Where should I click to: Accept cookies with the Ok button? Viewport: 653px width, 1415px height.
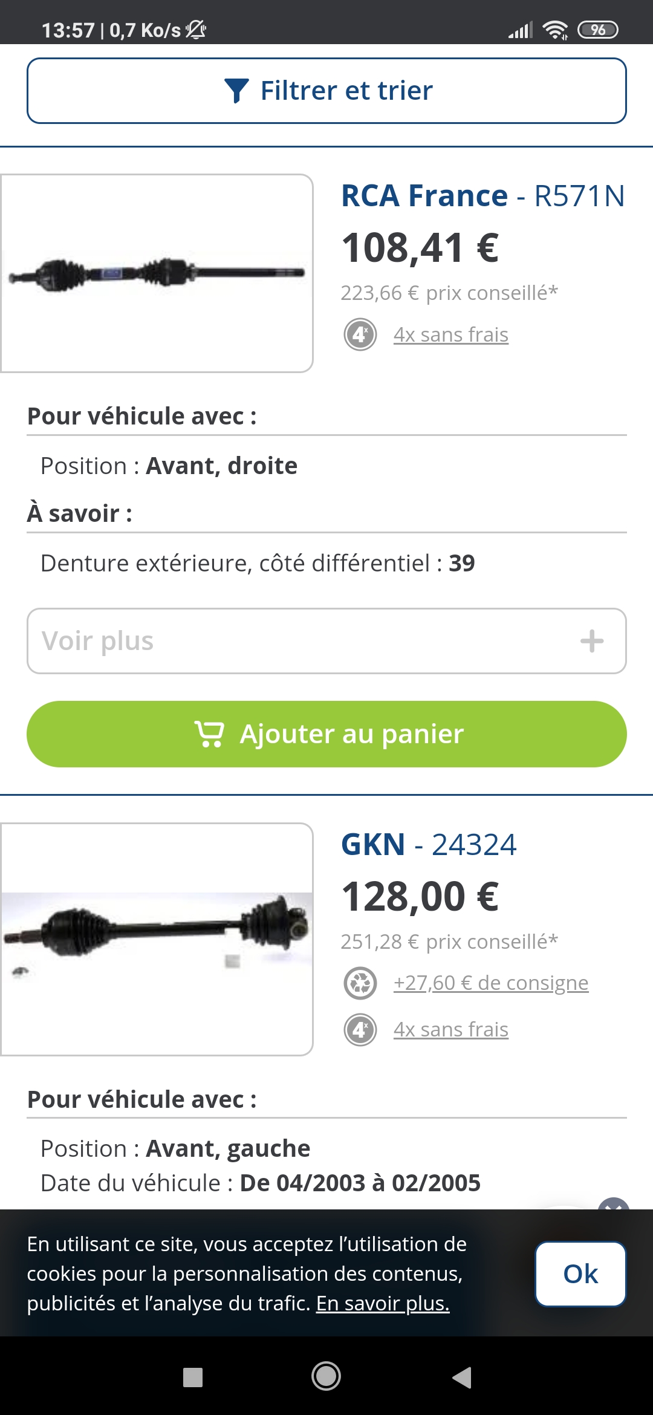pyautogui.click(x=580, y=1273)
